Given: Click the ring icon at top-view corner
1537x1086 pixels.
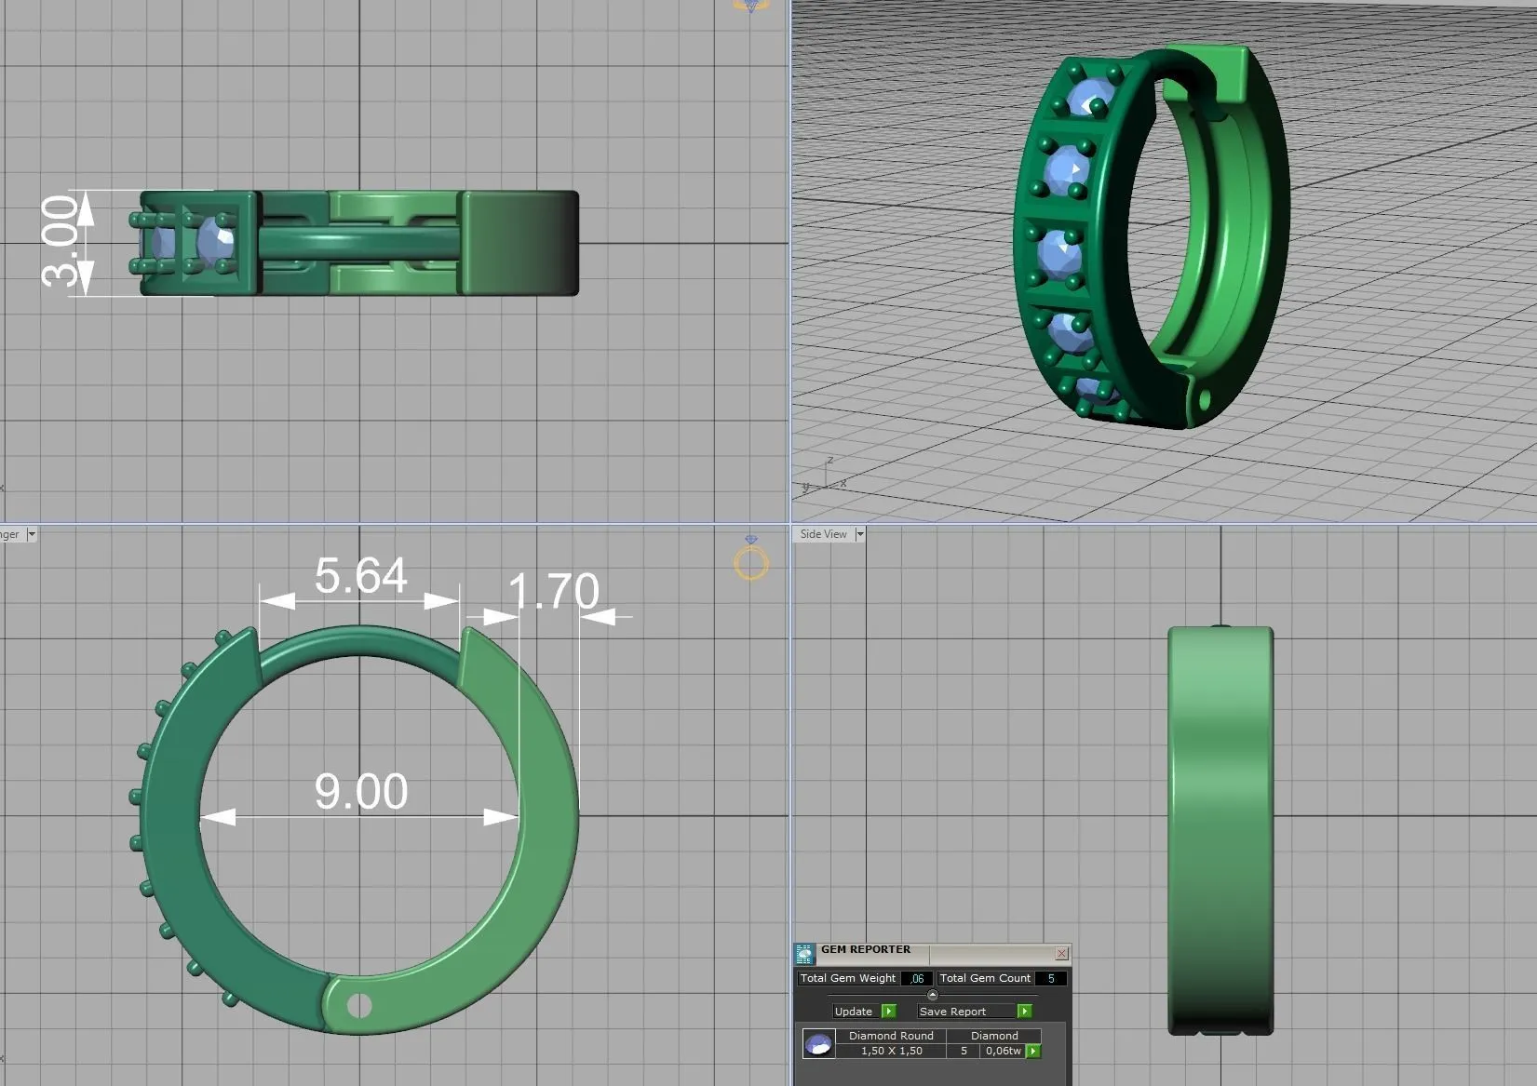Looking at the screenshot, I should 750,6.
